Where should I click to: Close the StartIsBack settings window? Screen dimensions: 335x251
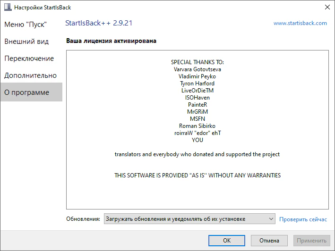327,7
